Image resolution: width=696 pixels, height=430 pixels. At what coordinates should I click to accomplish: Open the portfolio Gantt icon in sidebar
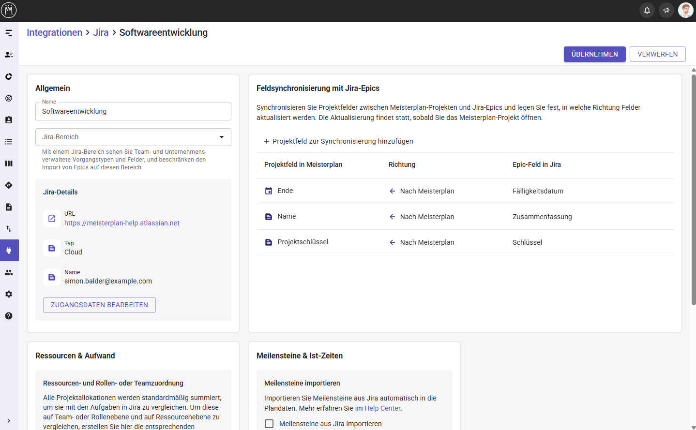9,33
